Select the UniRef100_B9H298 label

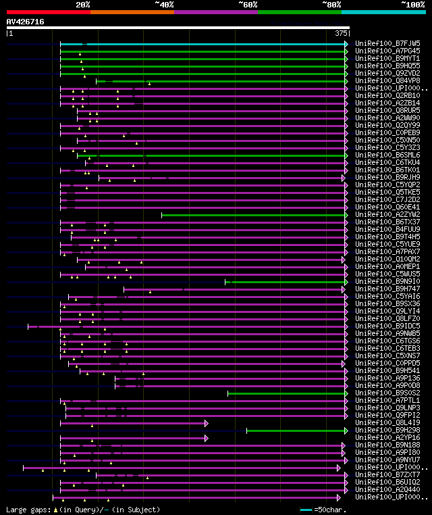point(387,430)
